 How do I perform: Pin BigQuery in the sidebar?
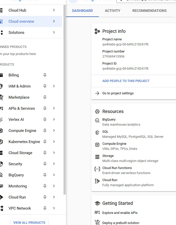click(x=45, y=175)
